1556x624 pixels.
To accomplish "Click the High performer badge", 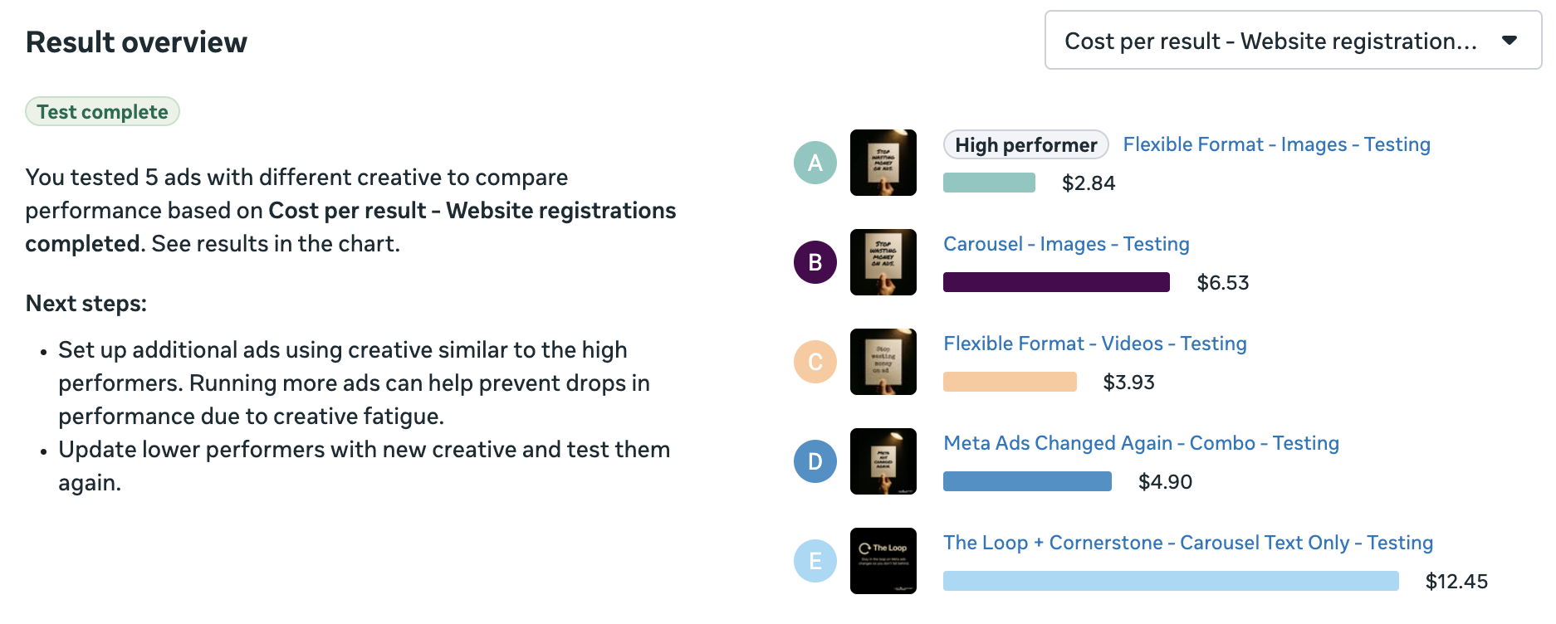I will pyautogui.click(x=1025, y=145).
